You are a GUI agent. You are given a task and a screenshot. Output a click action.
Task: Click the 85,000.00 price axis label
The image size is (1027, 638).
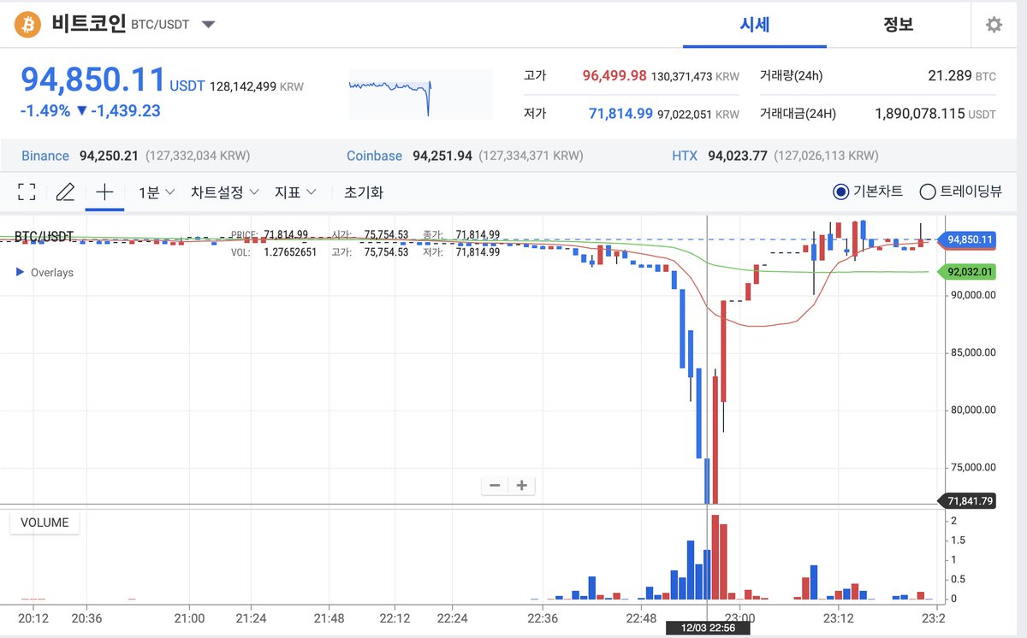click(x=972, y=352)
